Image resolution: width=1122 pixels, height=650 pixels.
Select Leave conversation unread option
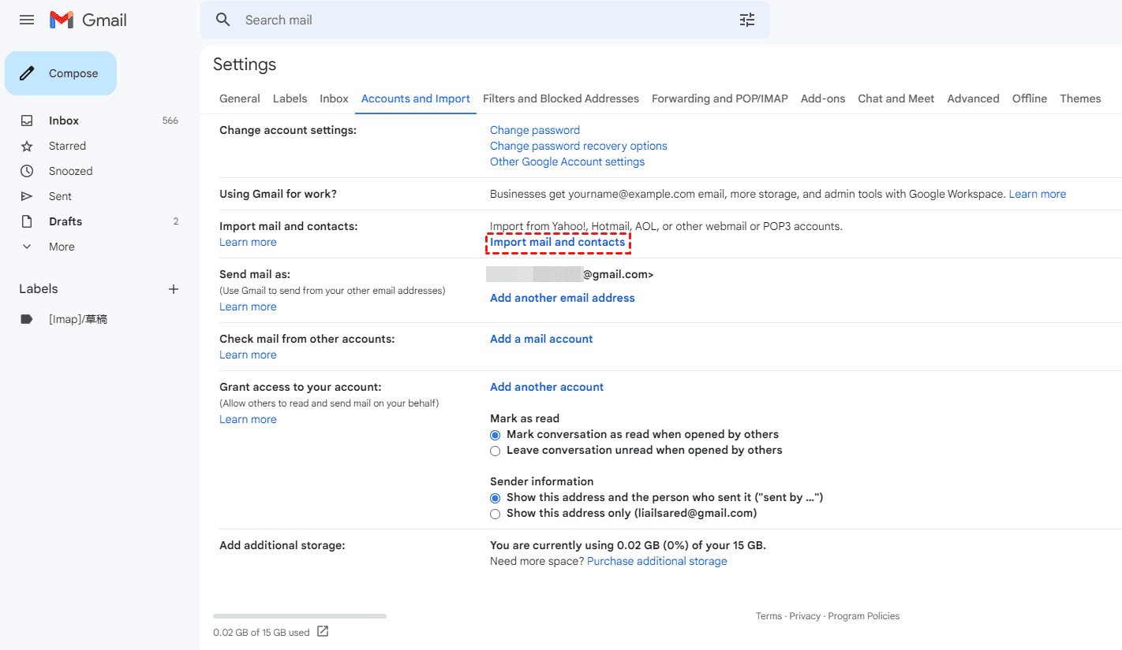[x=496, y=451]
